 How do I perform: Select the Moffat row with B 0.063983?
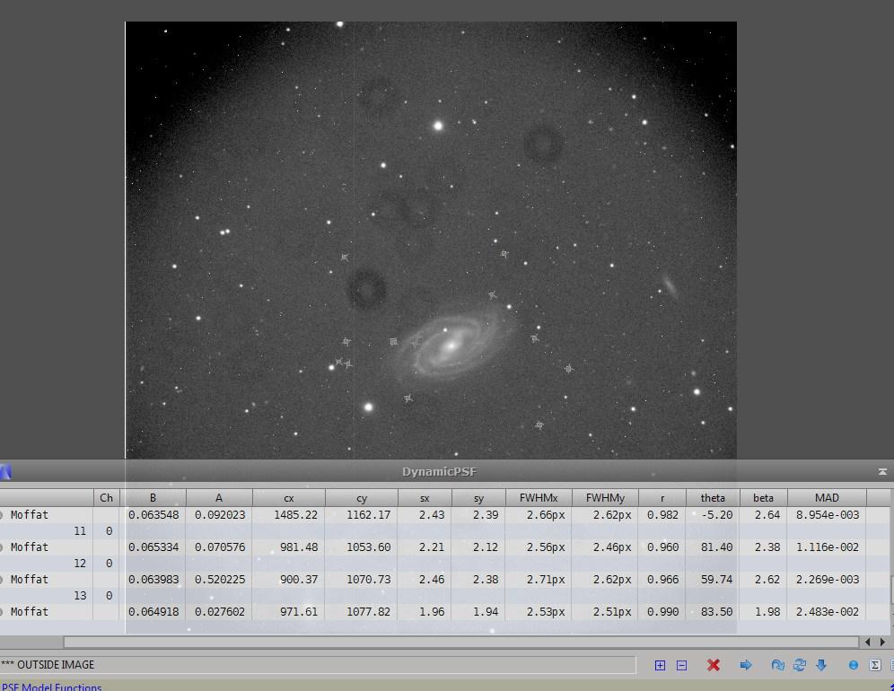(444, 579)
